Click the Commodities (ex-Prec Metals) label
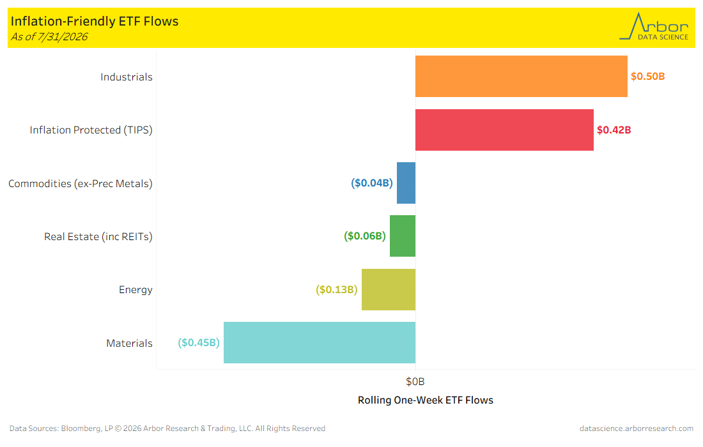 (81, 184)
